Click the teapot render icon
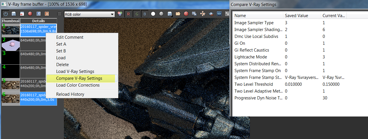This screenshot has width=368, height=139. point(211,14)
